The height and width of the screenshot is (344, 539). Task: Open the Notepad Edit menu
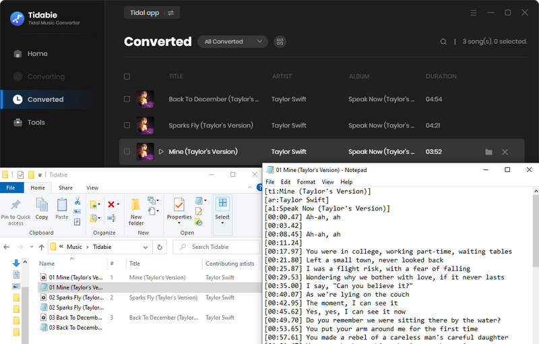click(285, 182)
